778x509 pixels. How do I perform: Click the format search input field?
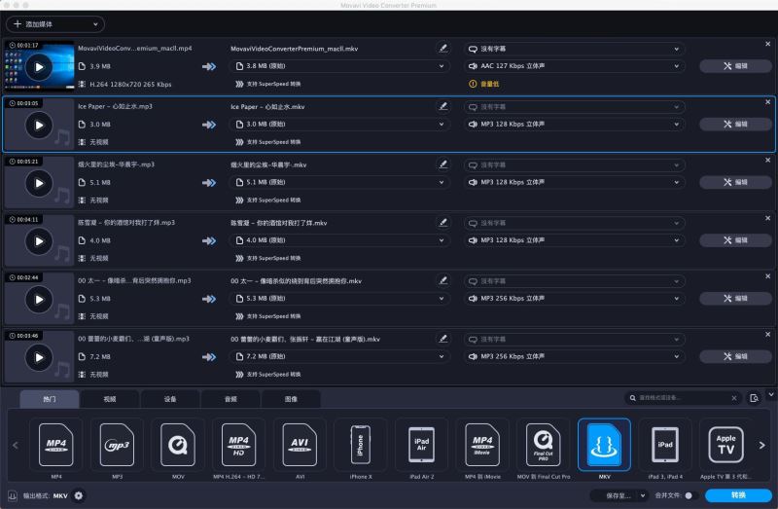(x=683, y=398)
